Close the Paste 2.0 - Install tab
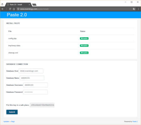 [x=29, y=5]
